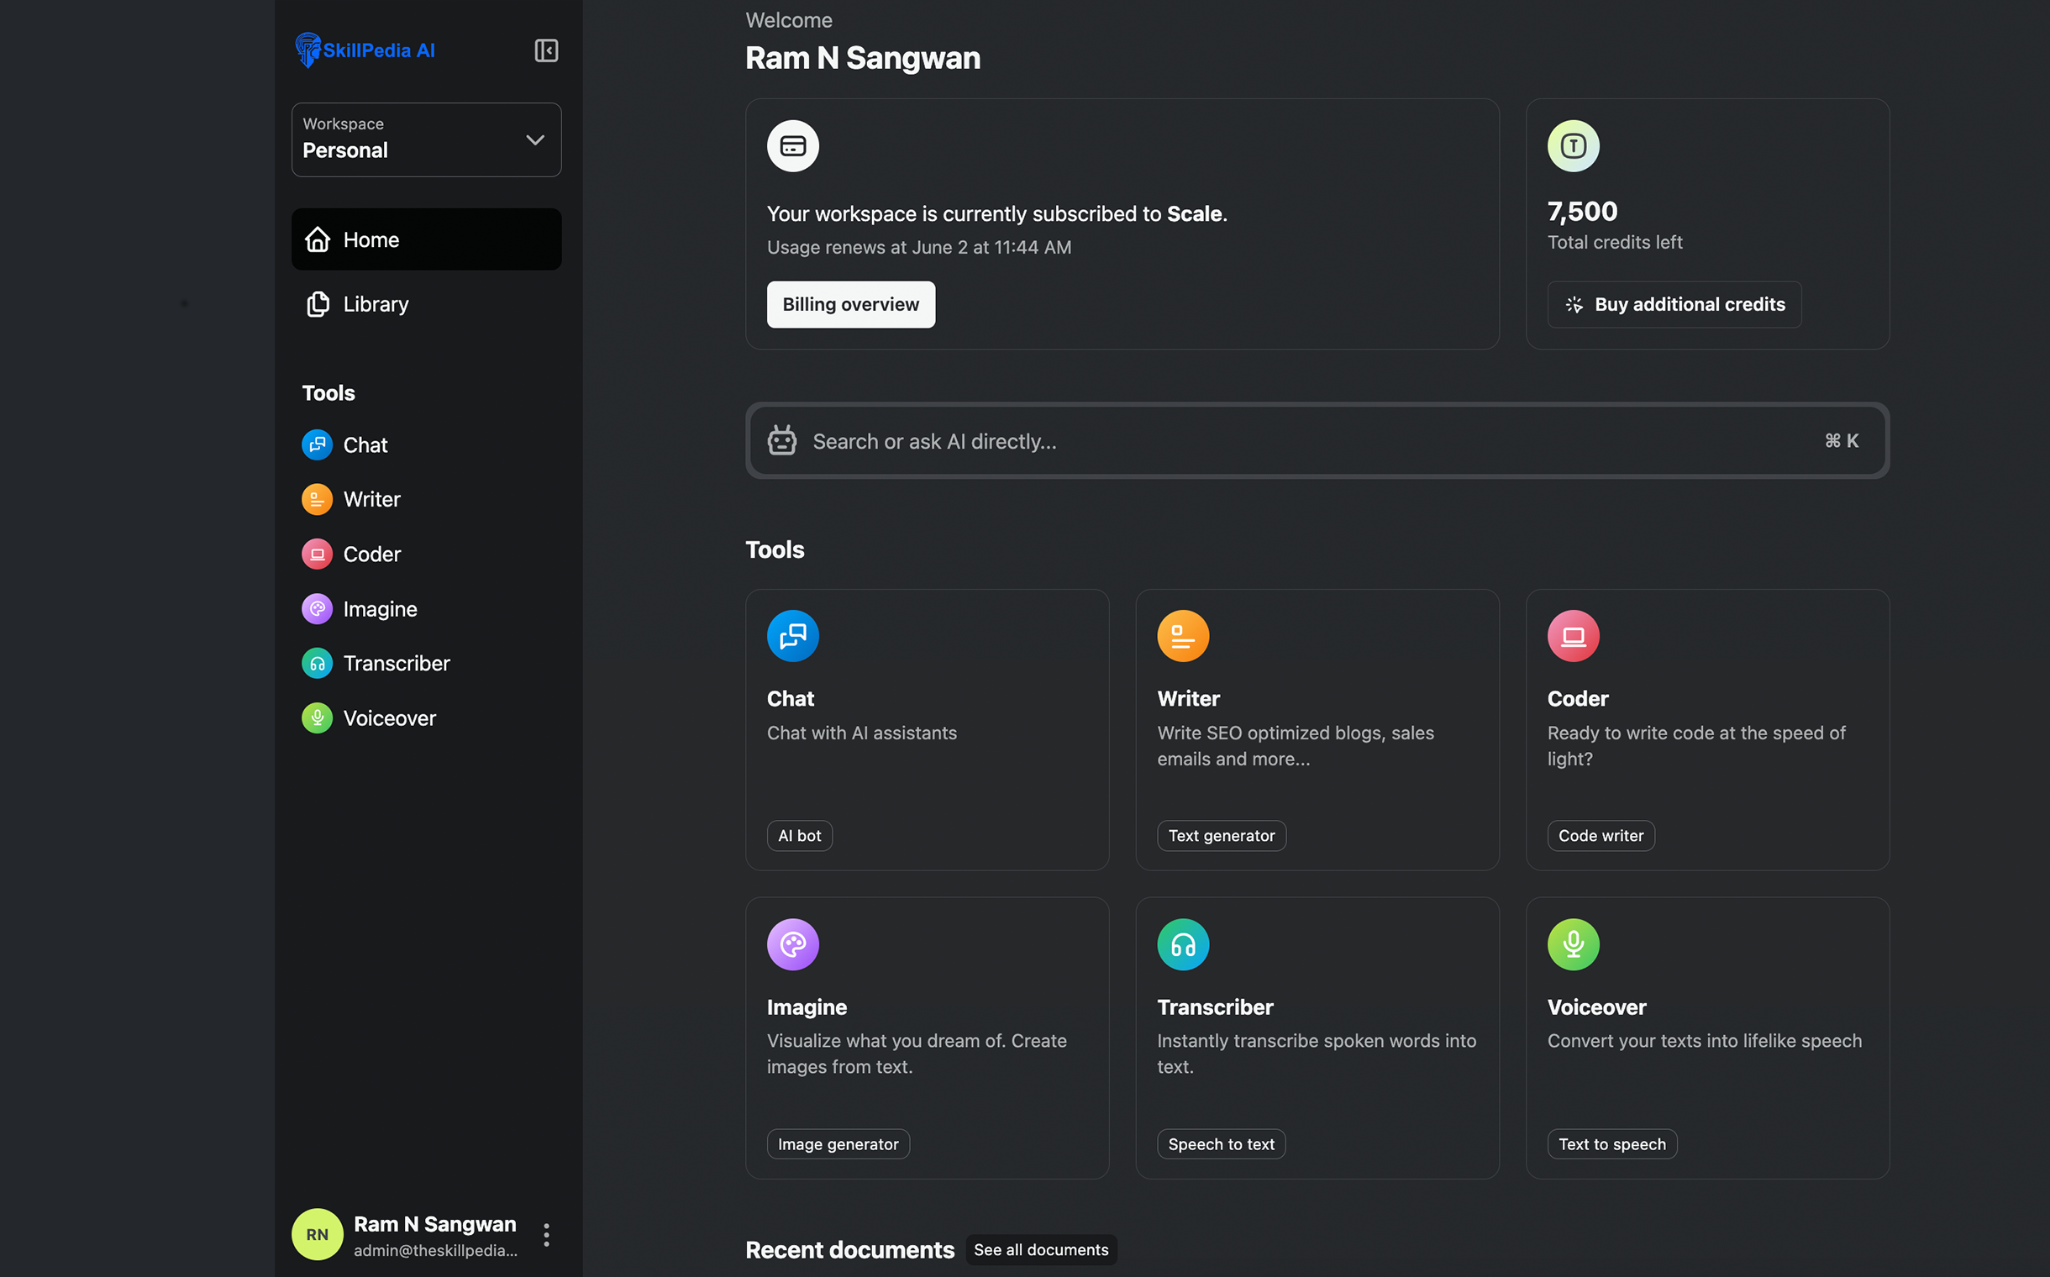Click 'Usage renews at June 2' text
The width and height of the screenshot is (2050, 1277).
pyautogui.click(x=919, y=248)
